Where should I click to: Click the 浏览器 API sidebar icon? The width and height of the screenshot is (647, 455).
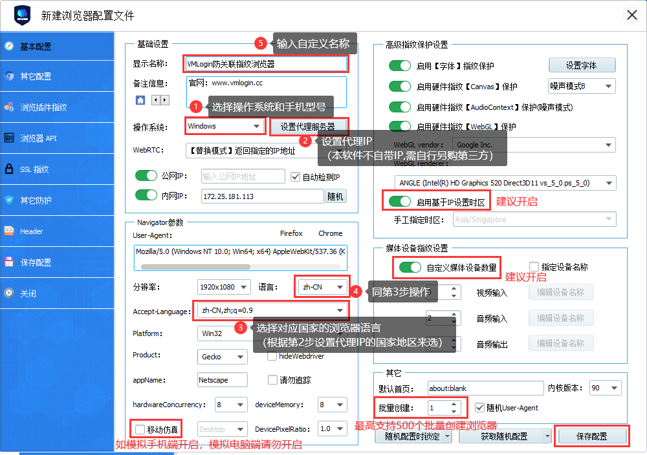pyautogui.click(x=9, y=138)
